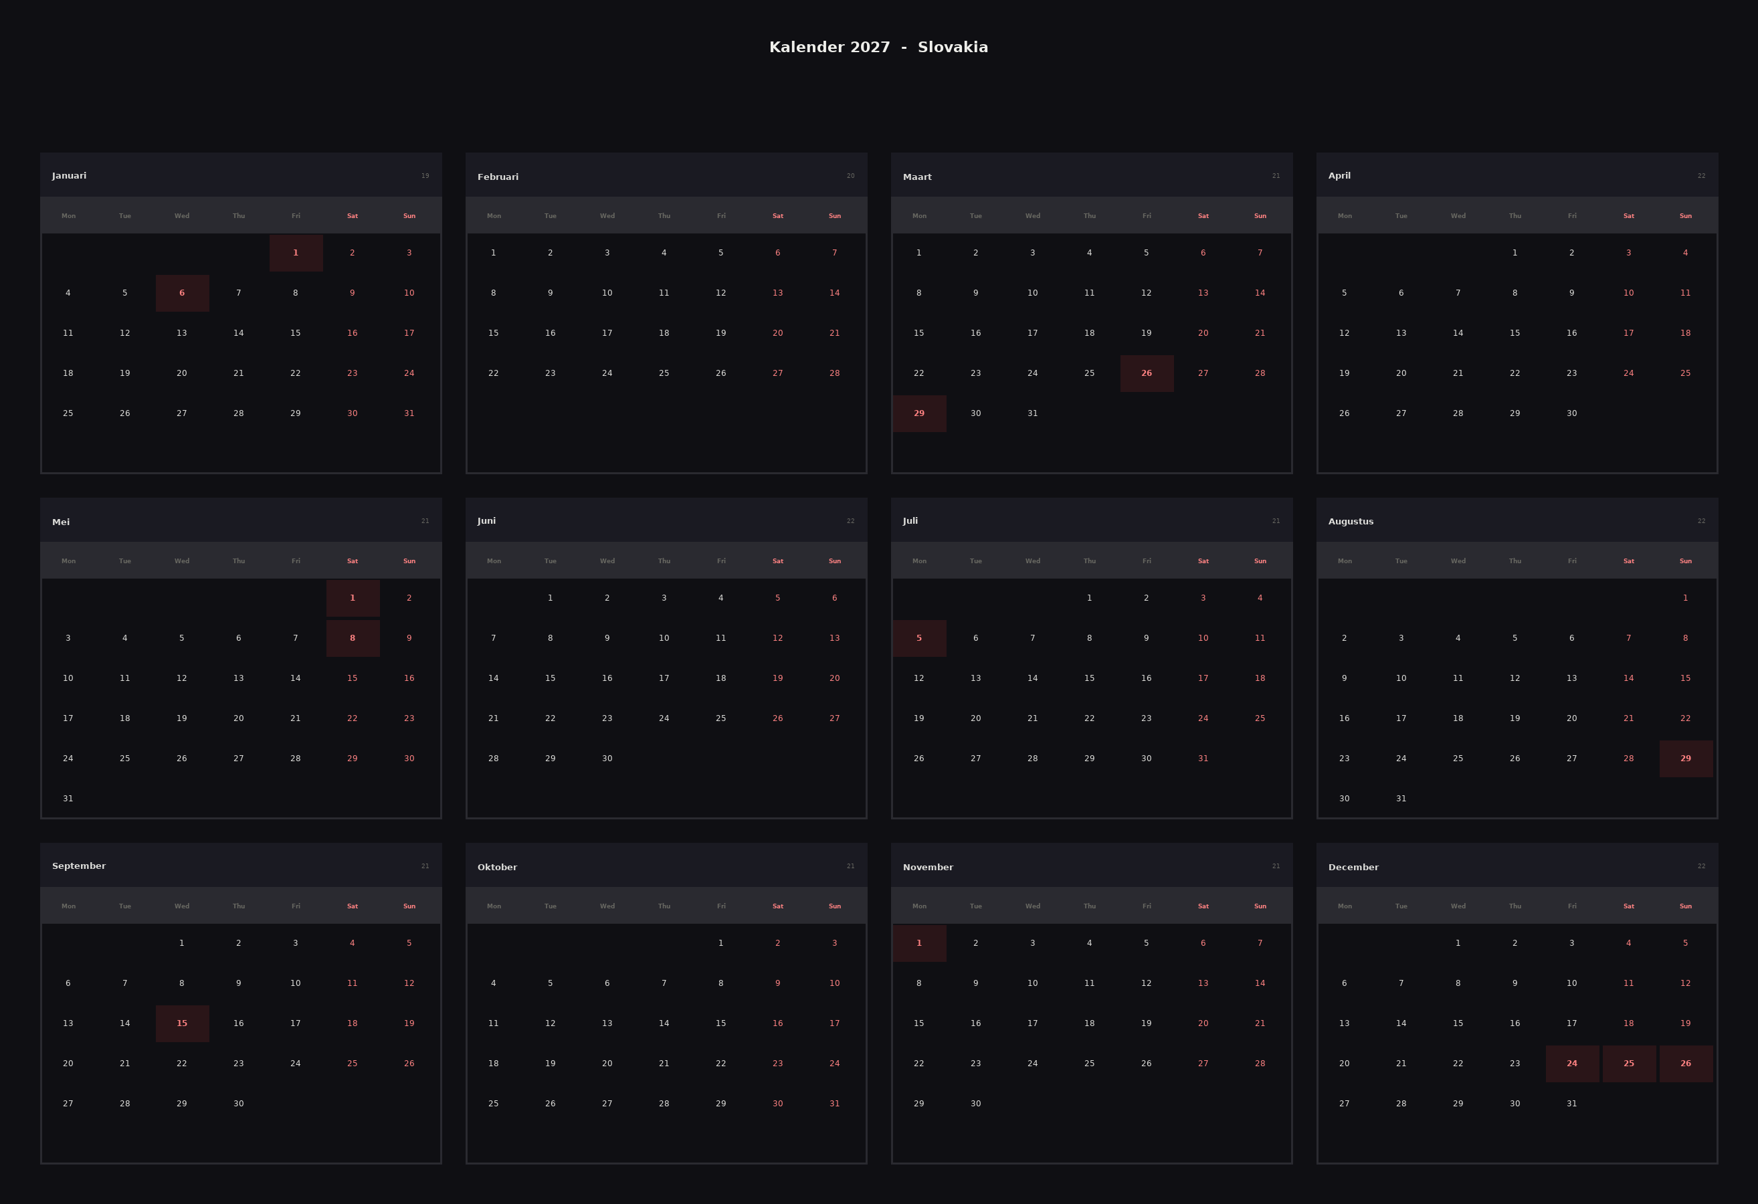Click Sun column header in April

click(1685, 215)
